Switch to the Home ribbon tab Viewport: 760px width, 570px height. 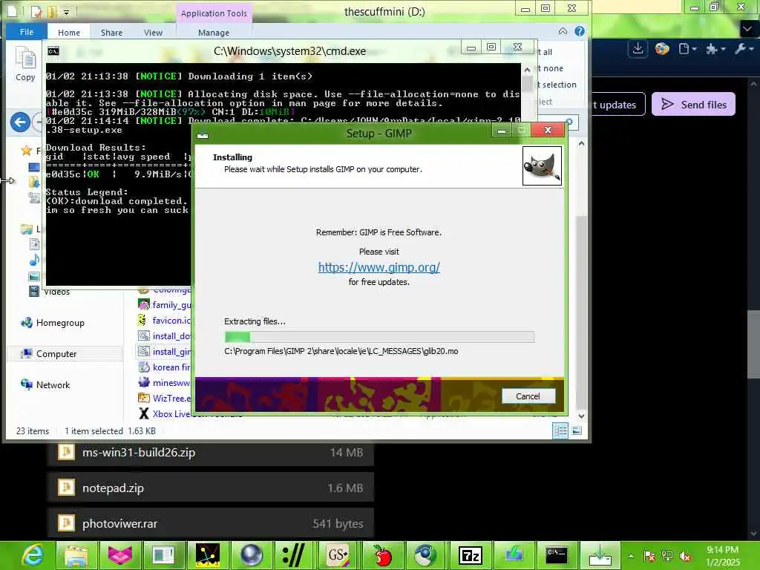pos(69,33)
